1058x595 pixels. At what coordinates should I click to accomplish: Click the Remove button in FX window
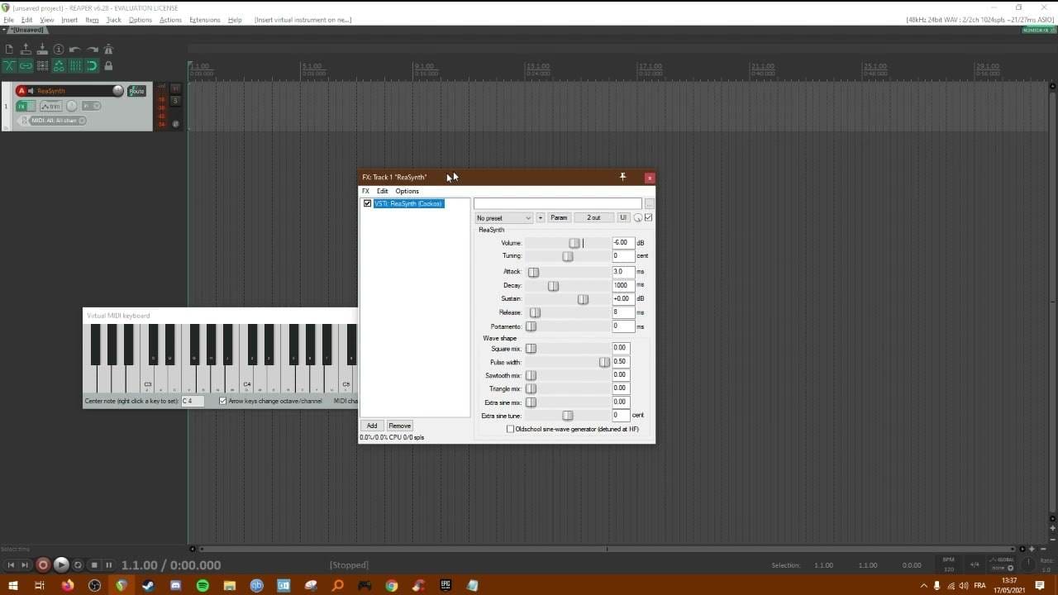click(399, 426)
